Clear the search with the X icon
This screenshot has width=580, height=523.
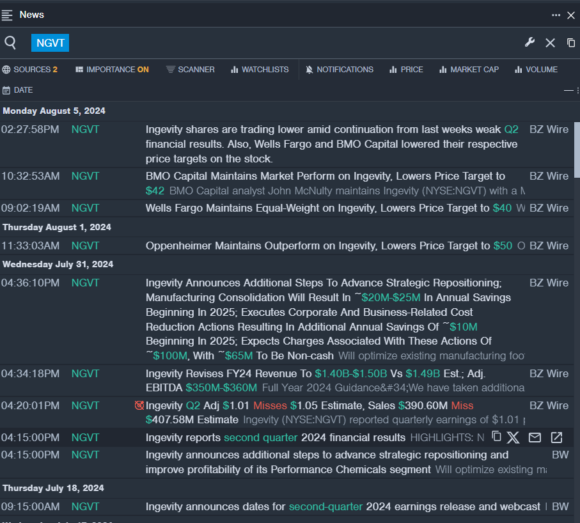(x=550, y=43)
